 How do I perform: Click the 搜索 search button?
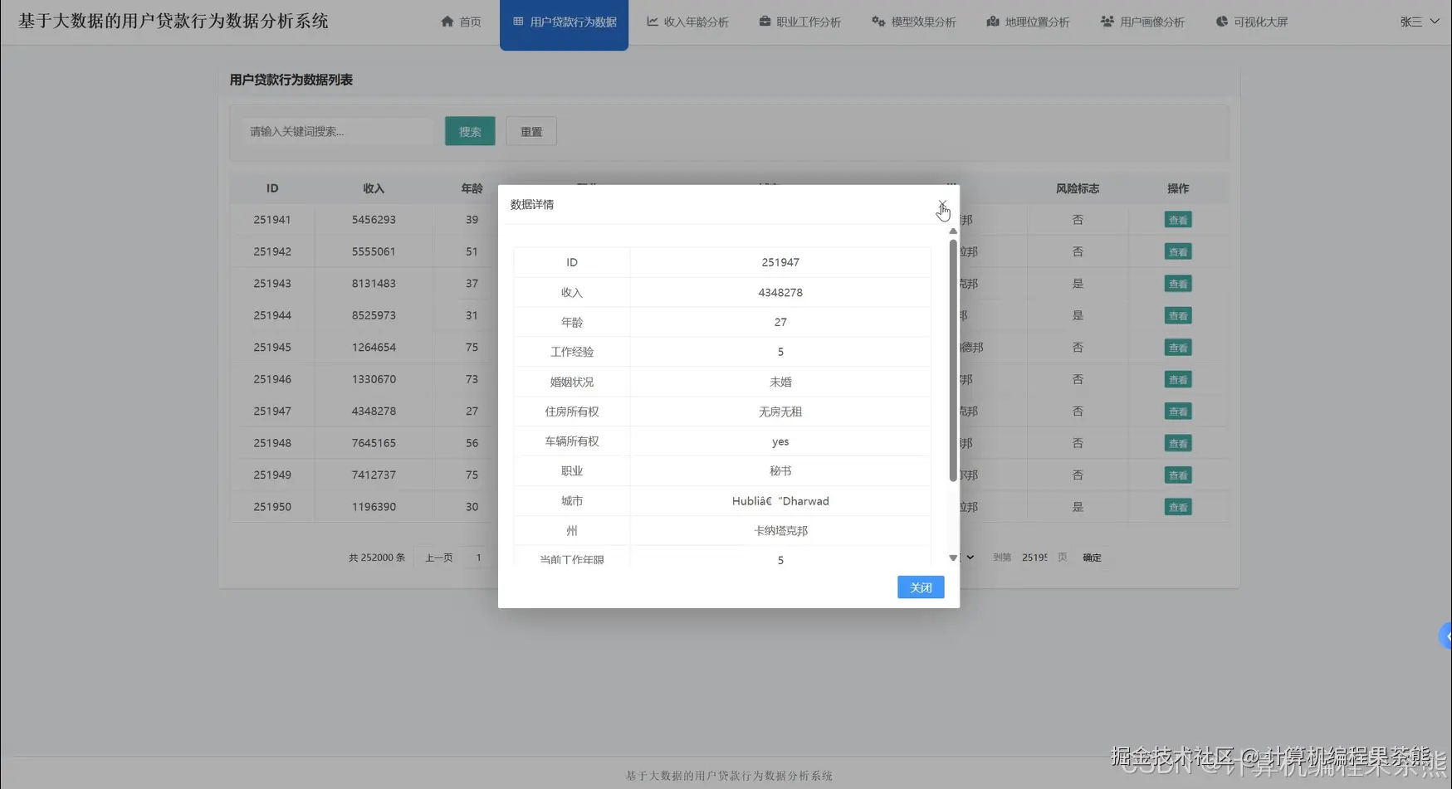[x=469, y=130]
